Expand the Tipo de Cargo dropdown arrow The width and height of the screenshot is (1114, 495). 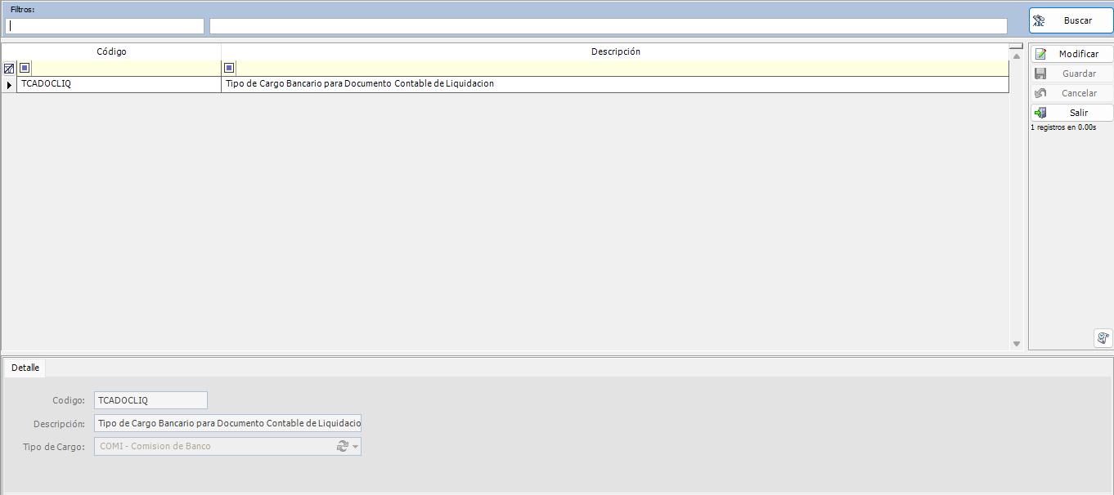[x=356, y=447]
